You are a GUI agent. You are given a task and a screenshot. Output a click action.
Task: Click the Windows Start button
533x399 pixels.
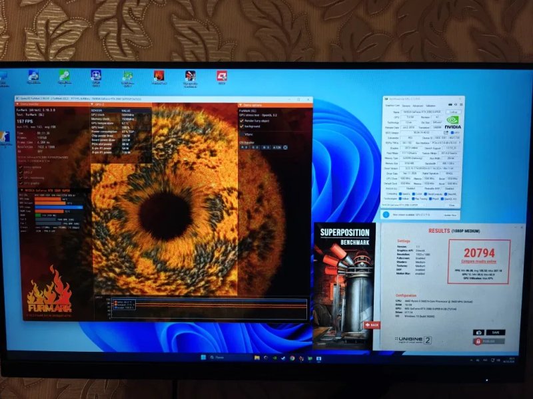tap(203, 358)
